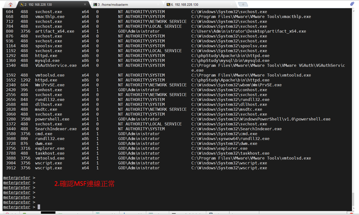Select the powershell.exe full path under WindowsPowerShell\v1.0

[261, 119]
